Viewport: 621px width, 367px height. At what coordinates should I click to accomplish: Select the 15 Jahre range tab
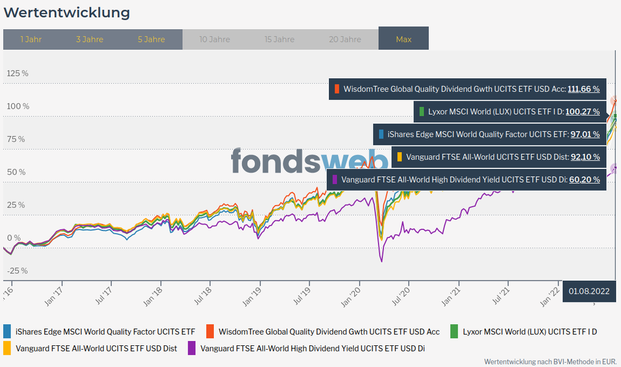(x=279, y=39)
